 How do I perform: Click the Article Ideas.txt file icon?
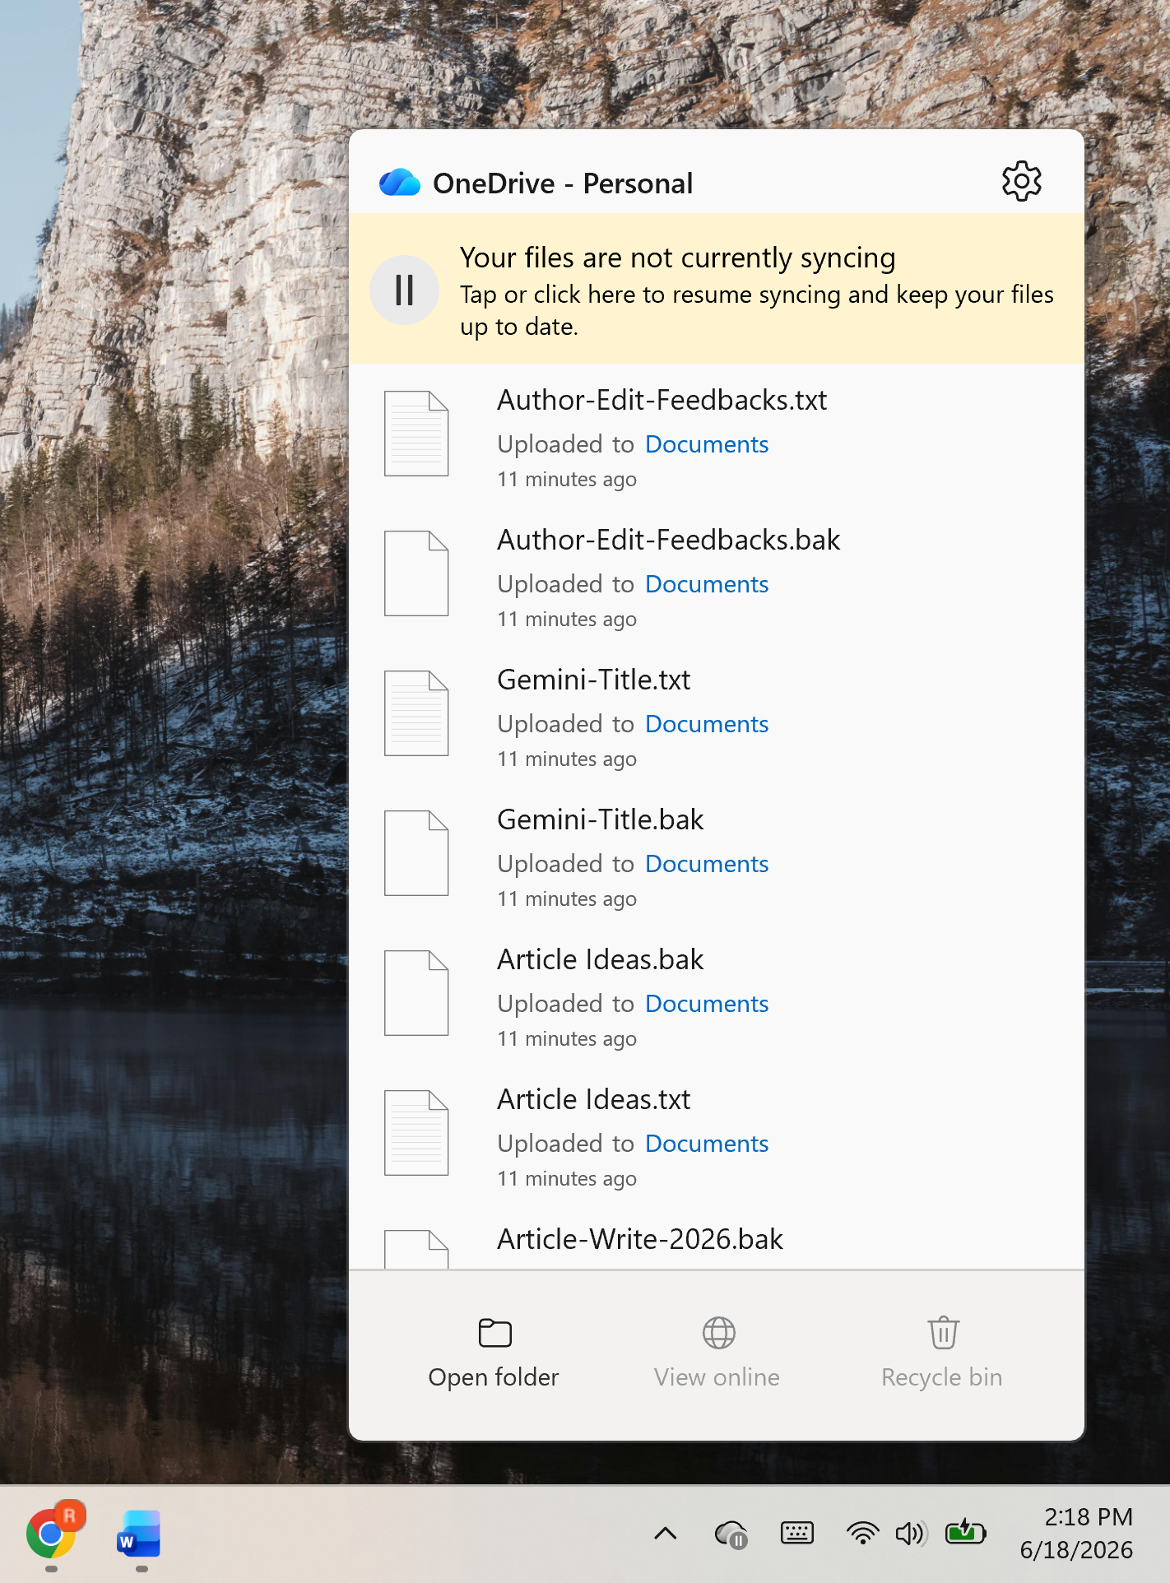[x=416, y=1133]
